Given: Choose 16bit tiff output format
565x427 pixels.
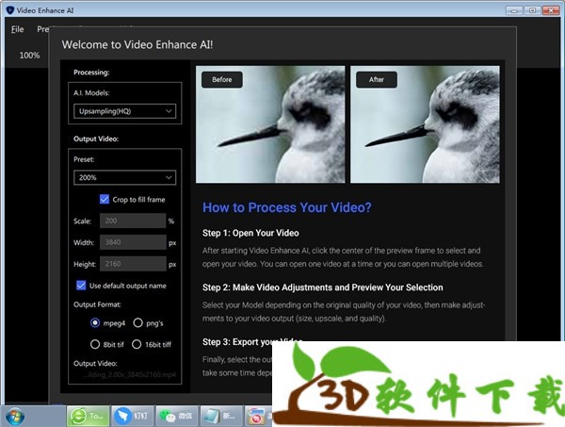Looking at the screenshot, I should click(x=137, y=344).
